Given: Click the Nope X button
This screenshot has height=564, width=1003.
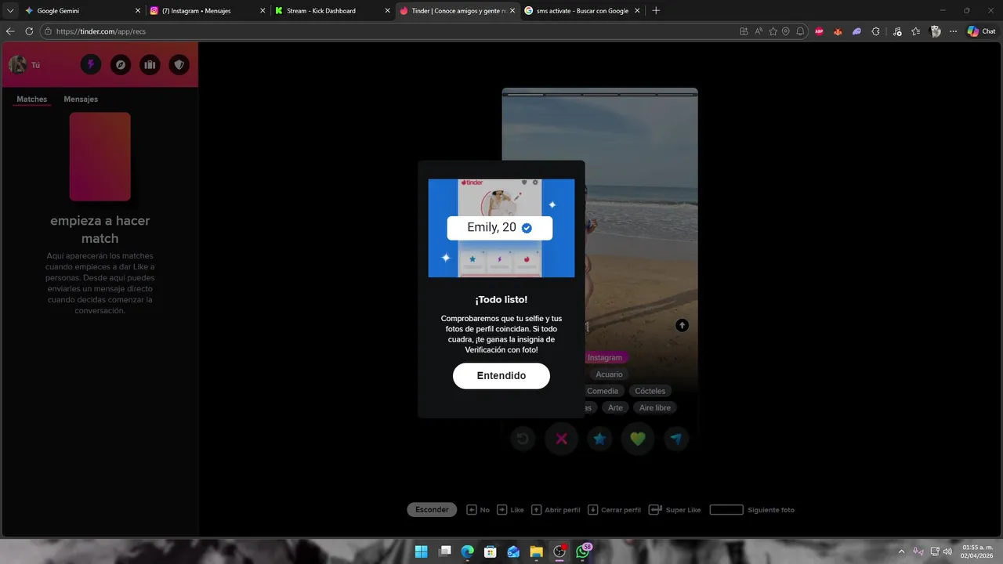Looking at the screenshot, I should point(561,439).
